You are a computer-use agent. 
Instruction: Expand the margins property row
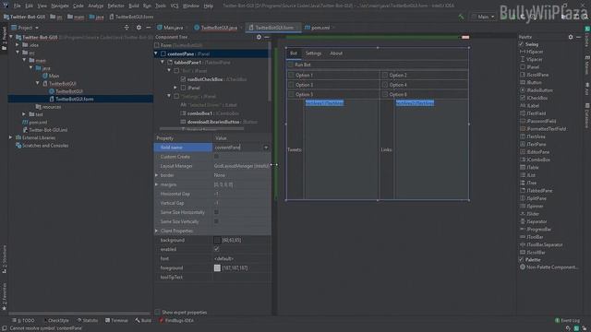(x=156, y=184)
